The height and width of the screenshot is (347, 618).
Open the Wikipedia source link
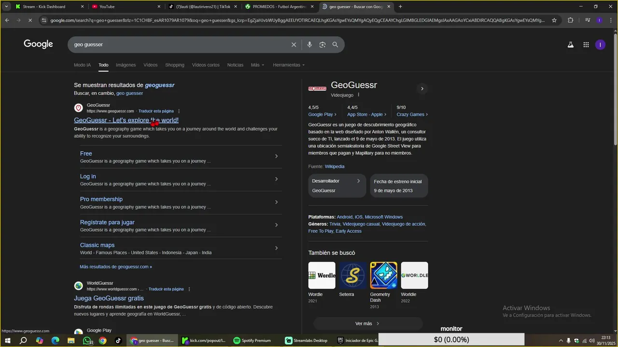coord(335,167)
